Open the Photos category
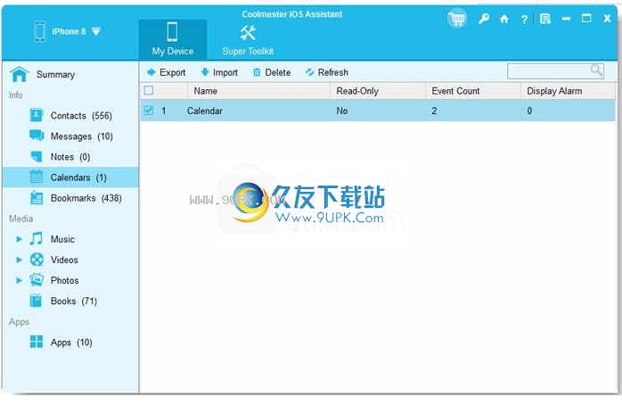This screenshot has height=405, width=622. tap(65, 280)
